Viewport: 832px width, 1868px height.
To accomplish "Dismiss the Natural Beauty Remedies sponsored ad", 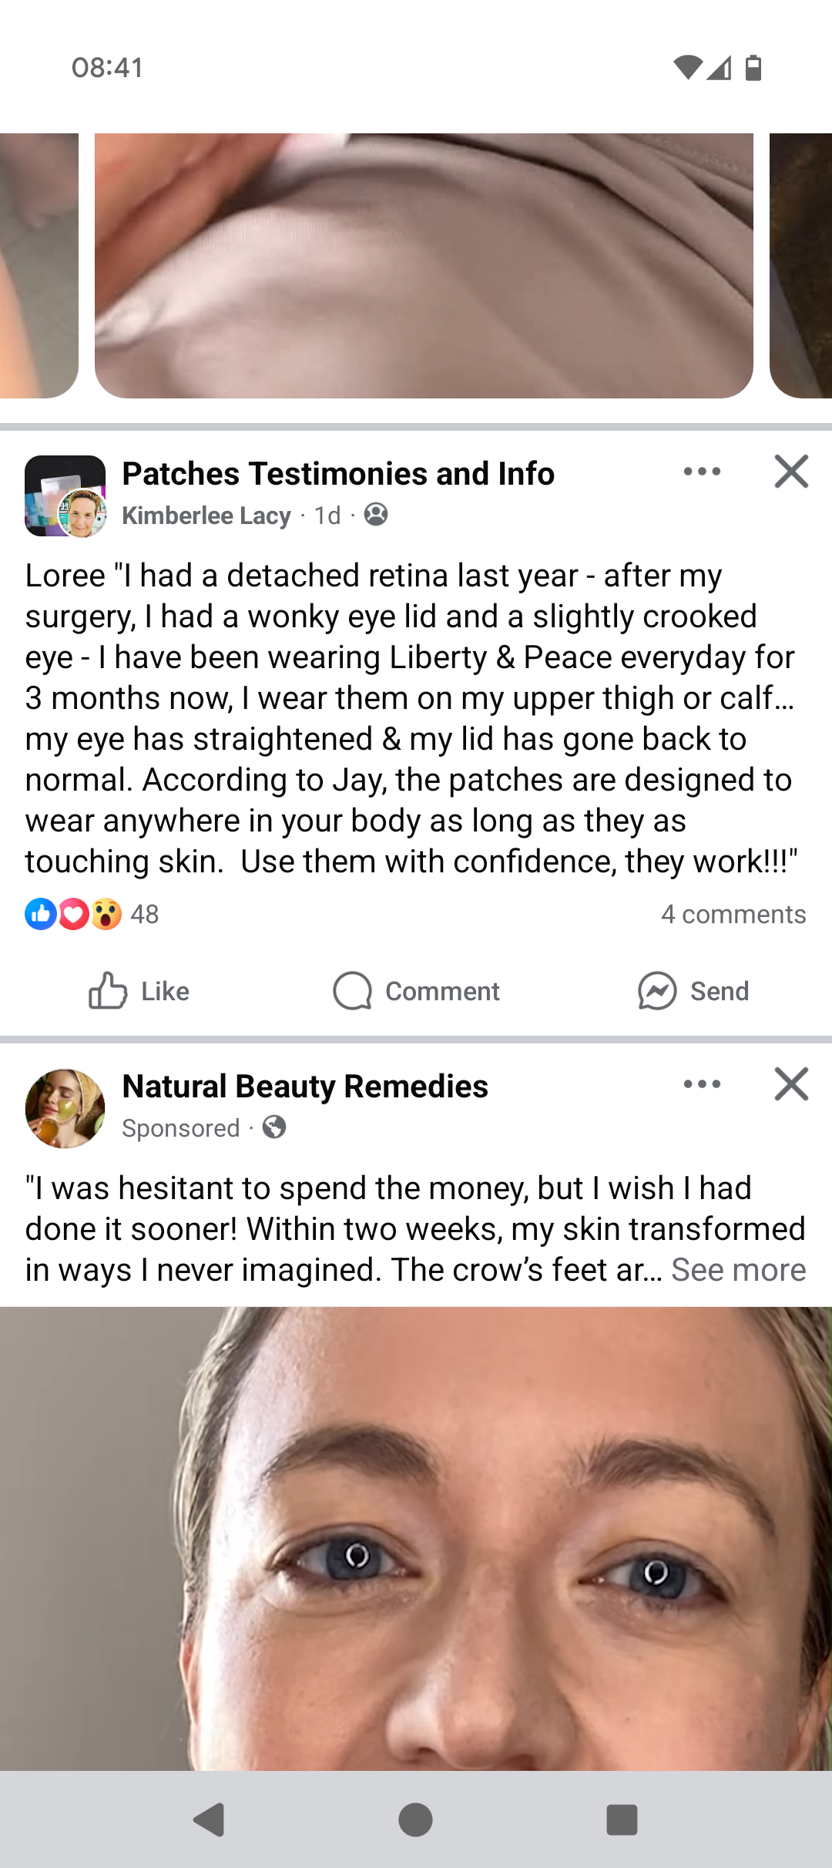I will pyautogui.click(x=791, y=1084).
